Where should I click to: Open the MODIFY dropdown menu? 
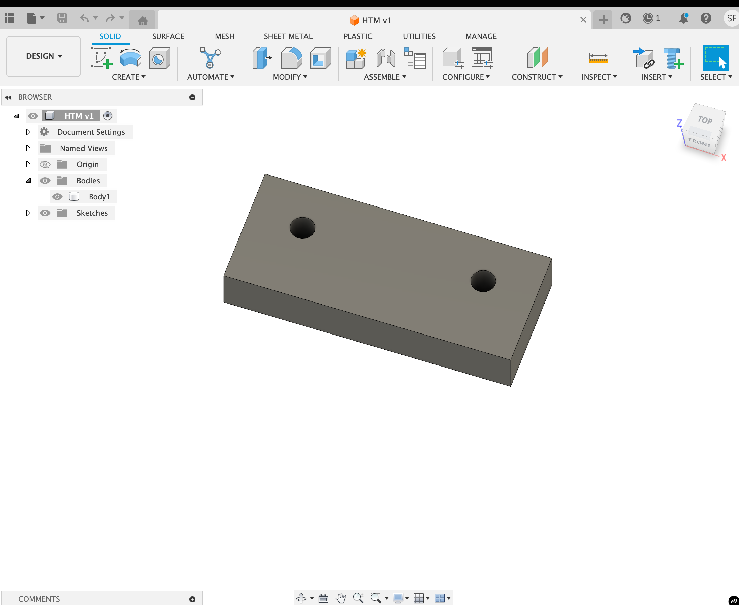290,77
